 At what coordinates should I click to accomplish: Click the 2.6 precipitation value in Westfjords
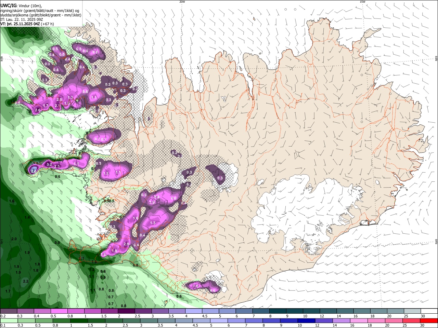coord(38,110)
